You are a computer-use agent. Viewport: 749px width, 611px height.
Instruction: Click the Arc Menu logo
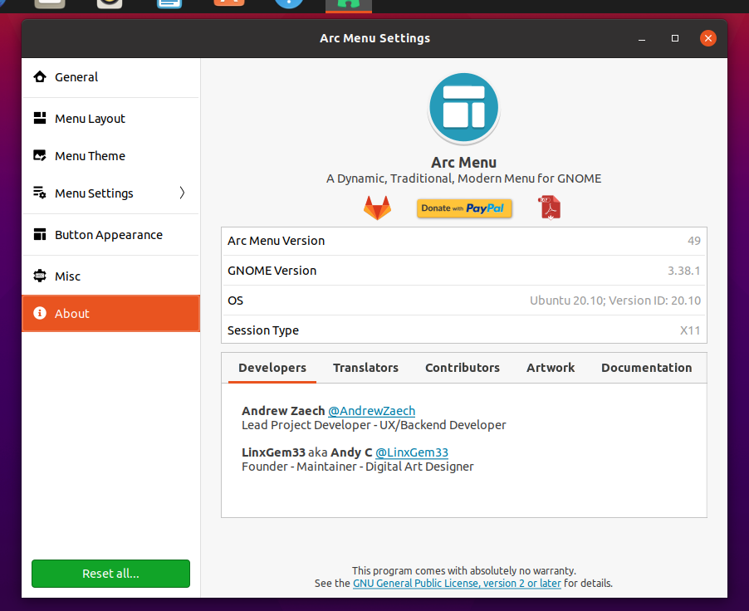pos(463,108)
